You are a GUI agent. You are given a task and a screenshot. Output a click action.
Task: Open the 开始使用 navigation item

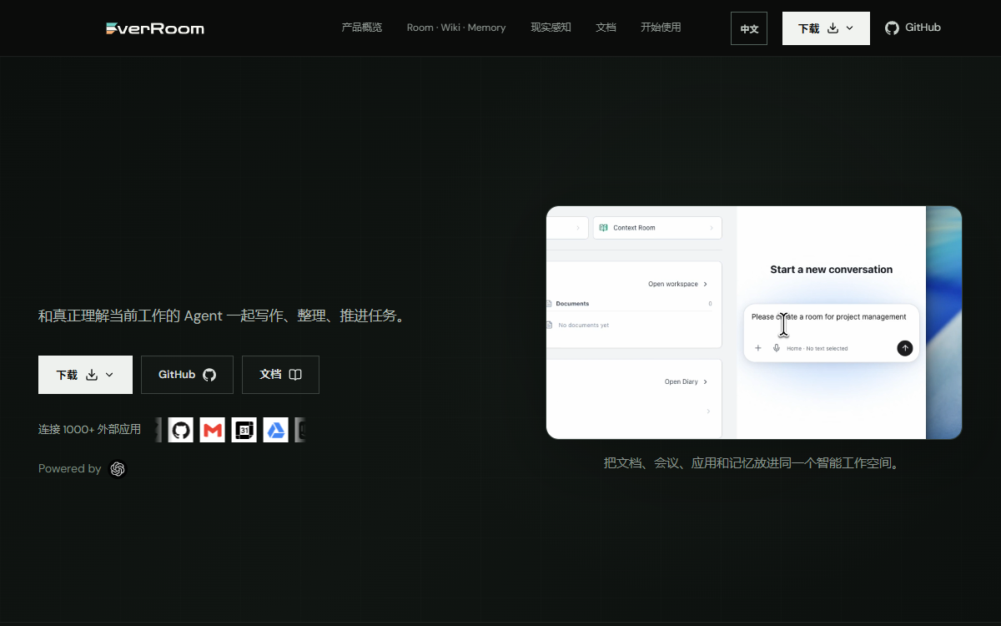coord(661,28)
